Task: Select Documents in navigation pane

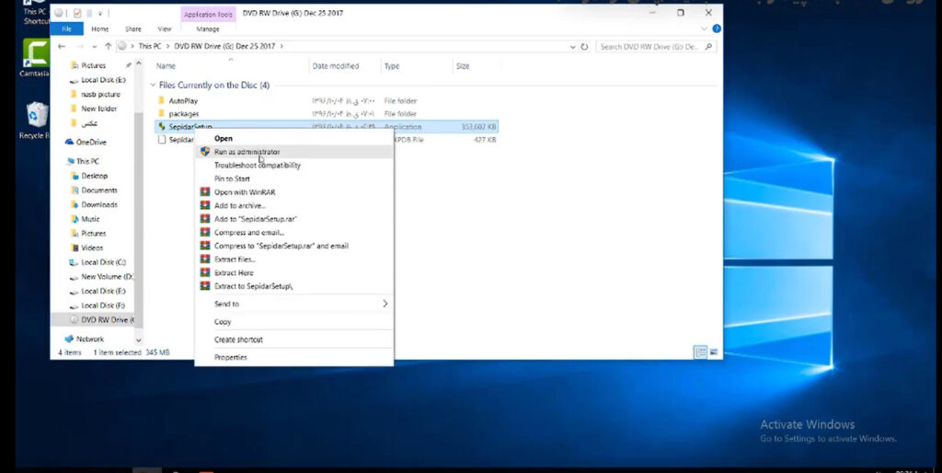Action: (x=99, y=190)
